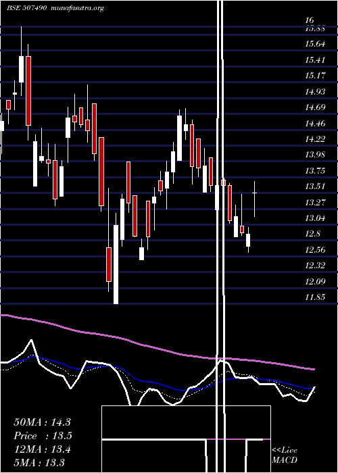The width and height of the screenshot is (338, 473).
Task: Click the 'Price : 13.5' reading
Action: click(x=43, y=436)
